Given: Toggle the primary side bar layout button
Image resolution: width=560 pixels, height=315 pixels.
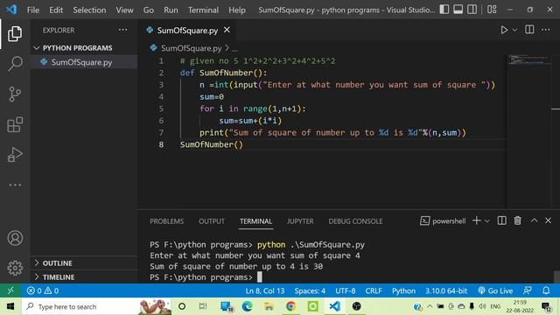Looking at the screenshot, I should click(444, 10).
